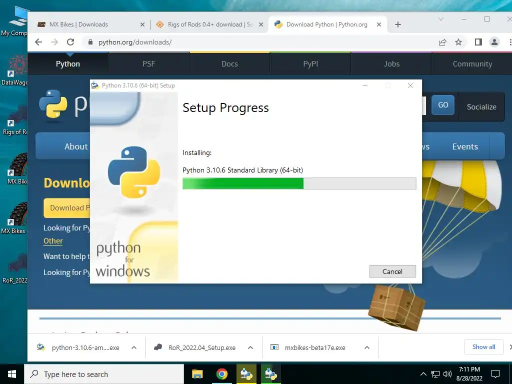Open Chrome tab search chevron
Screen dimensions: 512x384
(441, 19)
